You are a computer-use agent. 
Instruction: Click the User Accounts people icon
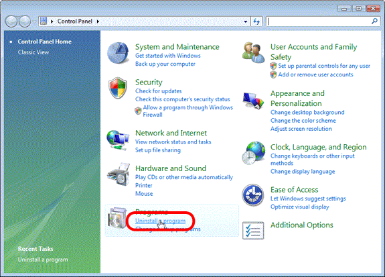click(253, 52)
